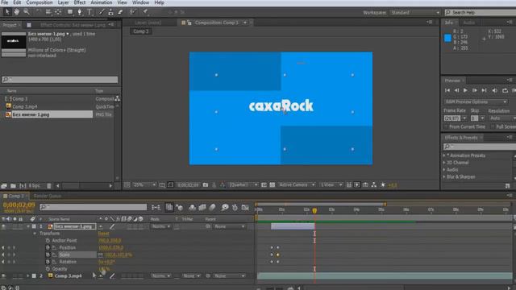
Task: Open resolution Quarter dropdown
Action: tap(243, 185)
